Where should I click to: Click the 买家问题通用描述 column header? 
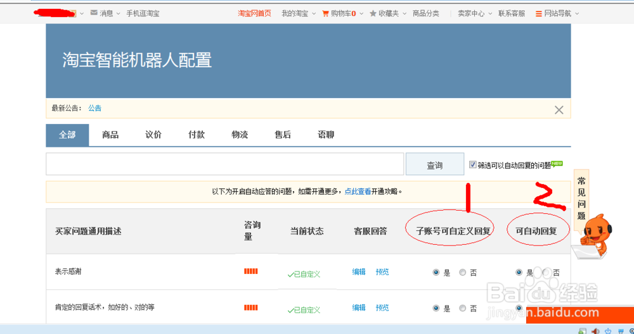point(88,232)
